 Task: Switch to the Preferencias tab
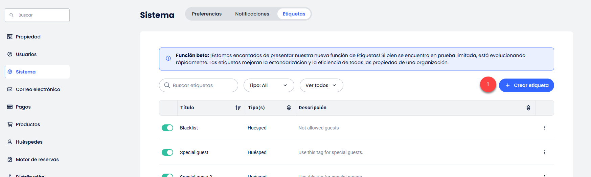(207, 14)
